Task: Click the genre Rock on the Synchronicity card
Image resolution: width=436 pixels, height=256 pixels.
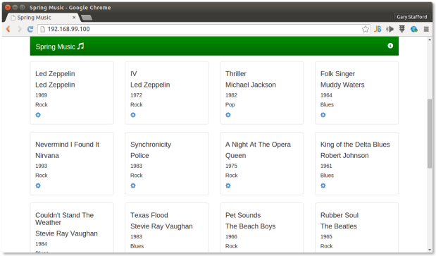Action: click(x=136, y=176)
